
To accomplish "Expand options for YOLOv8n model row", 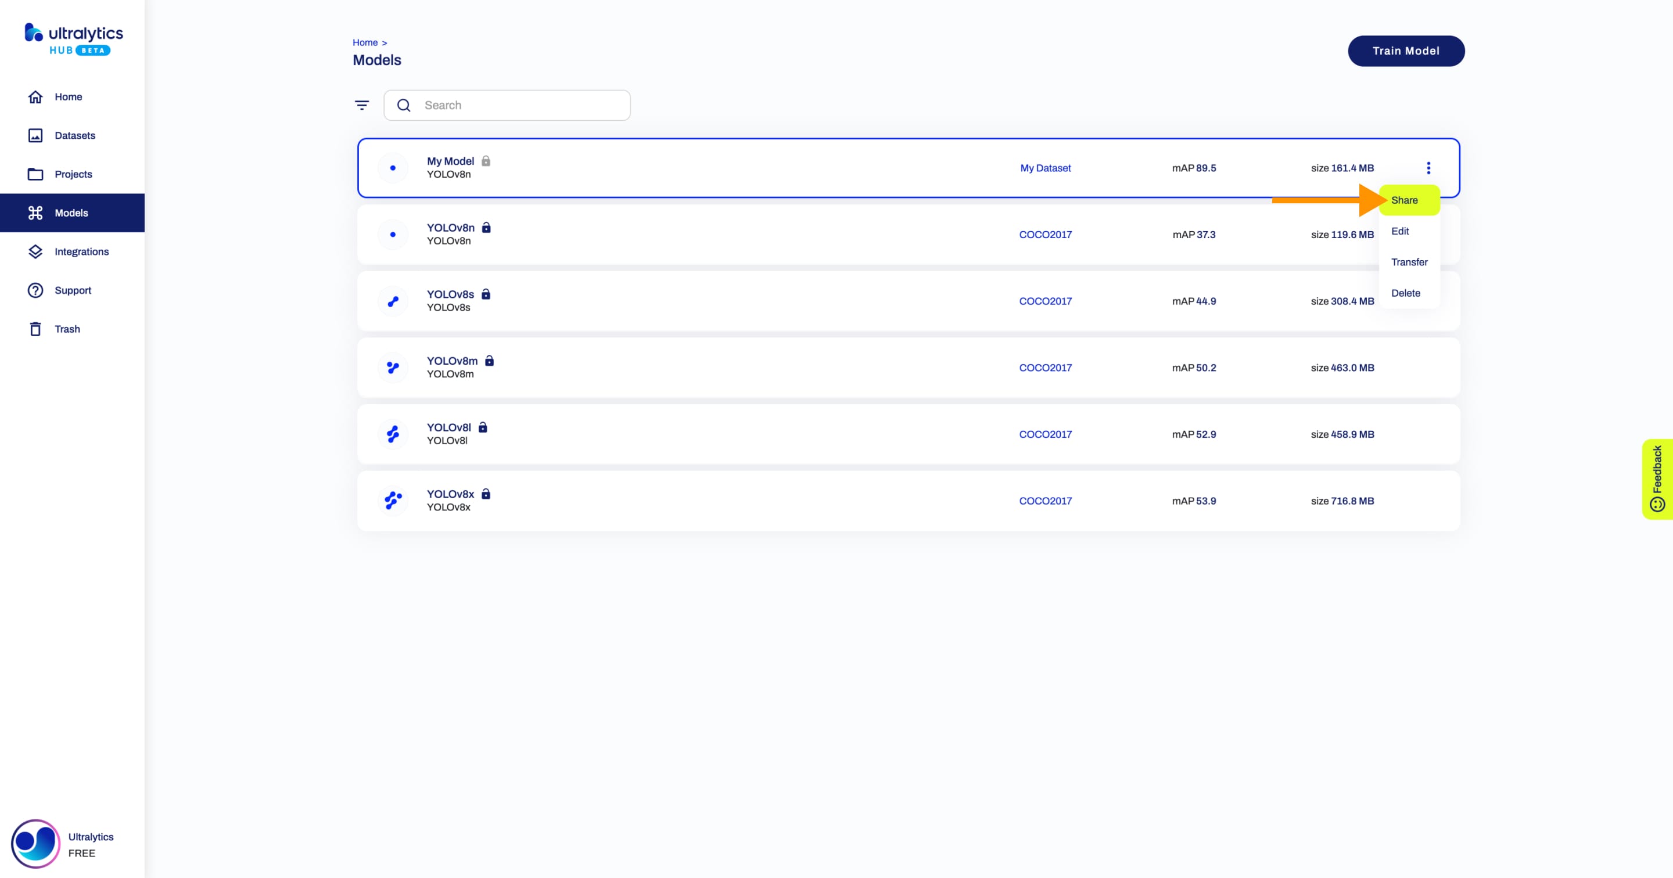I will (x=1428, y=233).
